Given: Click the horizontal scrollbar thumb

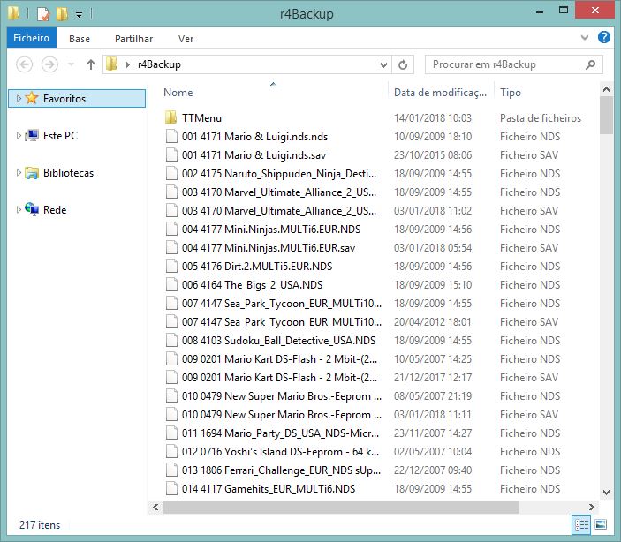Looking at the screenshot, I should pyautogui.click(x=341, y=508).
